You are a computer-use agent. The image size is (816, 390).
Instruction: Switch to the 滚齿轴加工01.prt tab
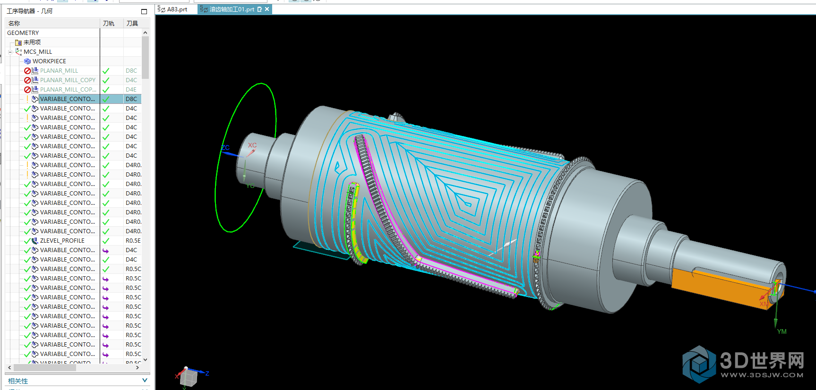point(234,9)
